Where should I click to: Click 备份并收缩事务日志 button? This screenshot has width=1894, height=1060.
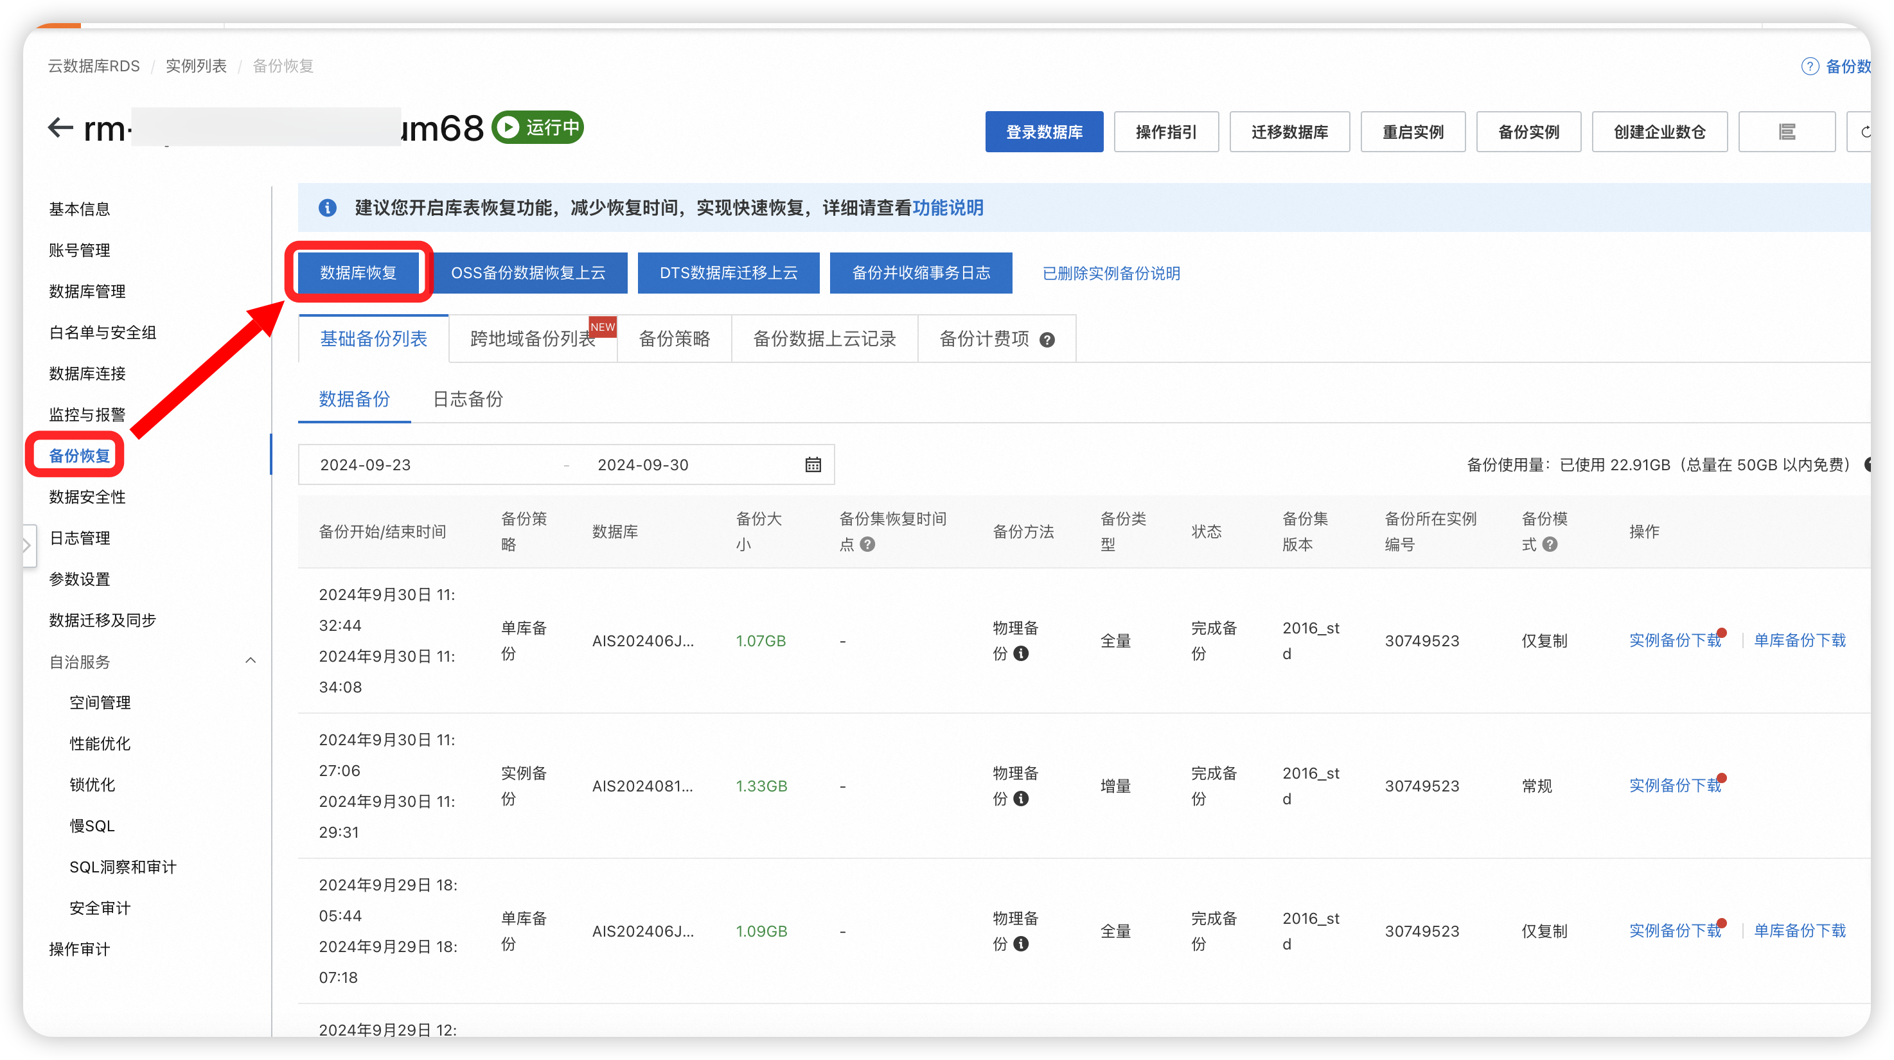click(921, 273)
